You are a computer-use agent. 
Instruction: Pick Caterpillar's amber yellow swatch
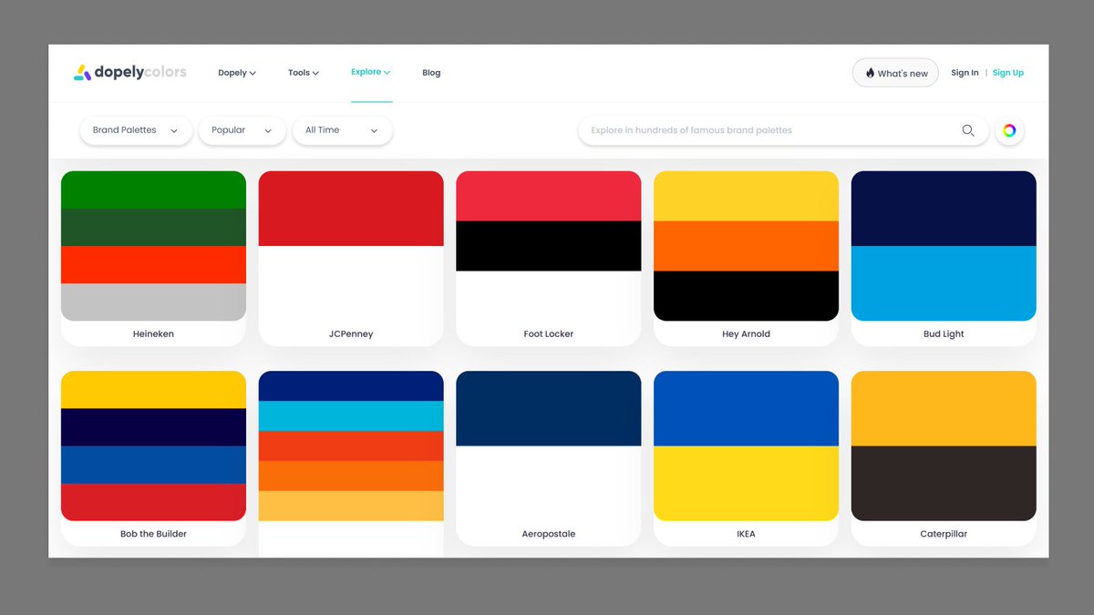pyautogui.click(x=944, y=408)
